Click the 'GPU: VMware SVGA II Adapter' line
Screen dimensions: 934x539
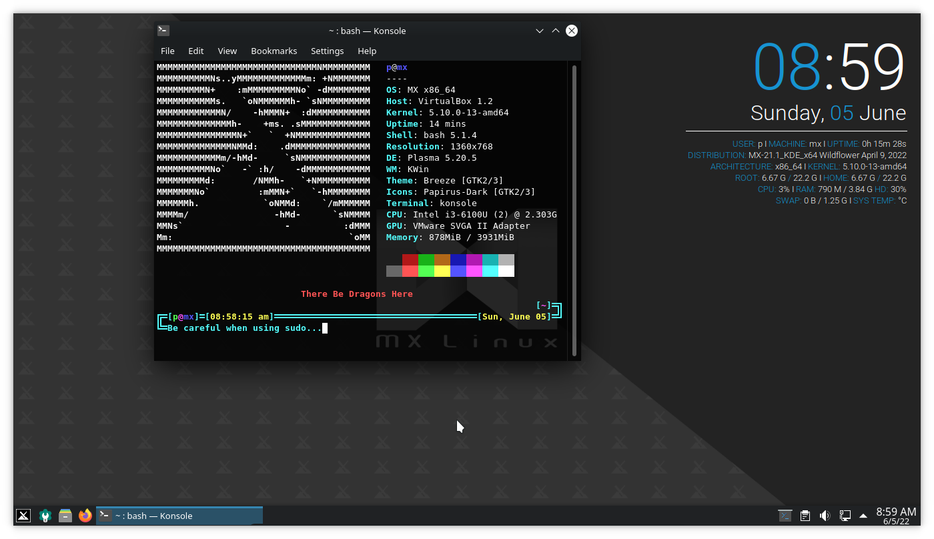tap(458, 226)
